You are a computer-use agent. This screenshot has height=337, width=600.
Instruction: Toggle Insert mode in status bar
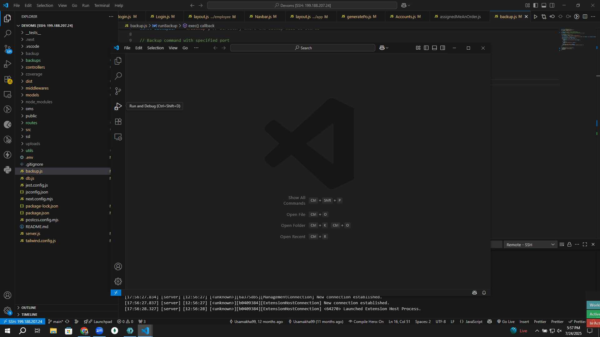[524, 322]
